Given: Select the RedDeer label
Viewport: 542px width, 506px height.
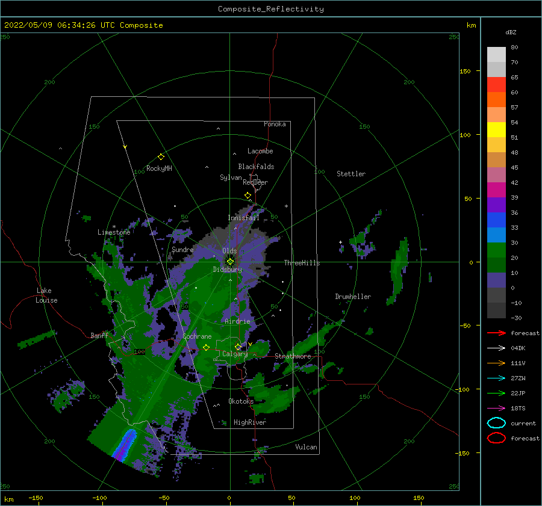Looking at the screenshot, I should 255,182.
